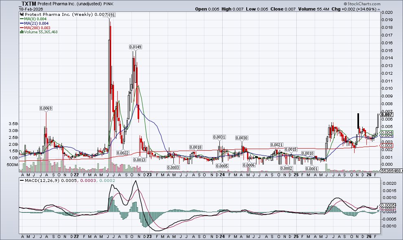This screenshot has width=403, height=240.
Task: Click the 0.0030 high price annotation
Action: click(241, 138)
